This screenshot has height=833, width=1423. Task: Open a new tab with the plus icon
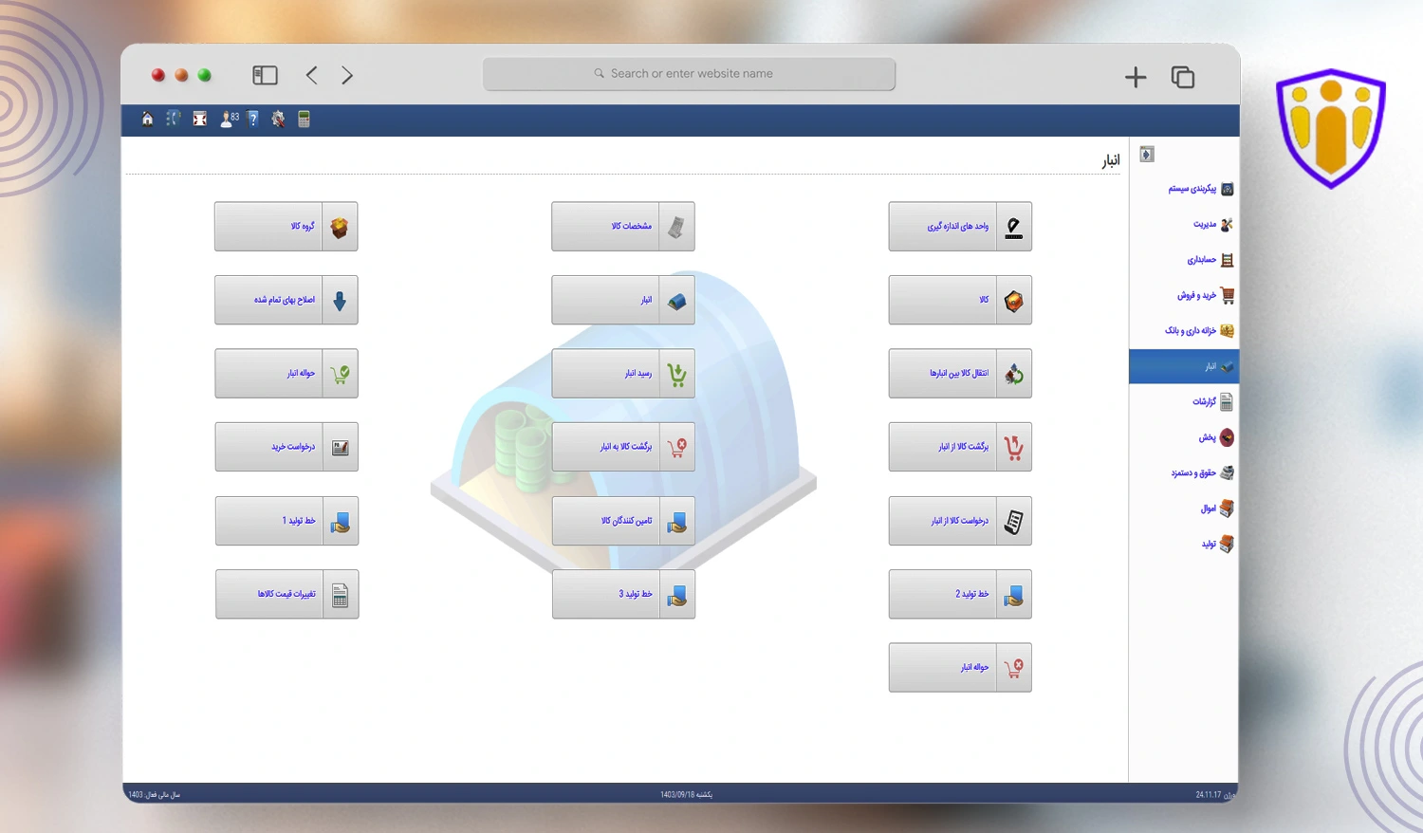coord(1136,77)
